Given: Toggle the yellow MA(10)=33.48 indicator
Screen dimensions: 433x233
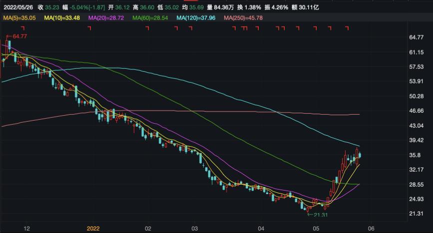Looking at the screenshot, I should (62, 18).
